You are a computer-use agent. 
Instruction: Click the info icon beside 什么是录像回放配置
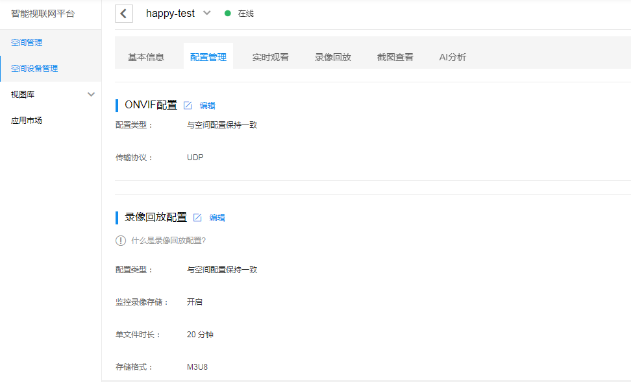pyautogui.click(x=121, y=241)
